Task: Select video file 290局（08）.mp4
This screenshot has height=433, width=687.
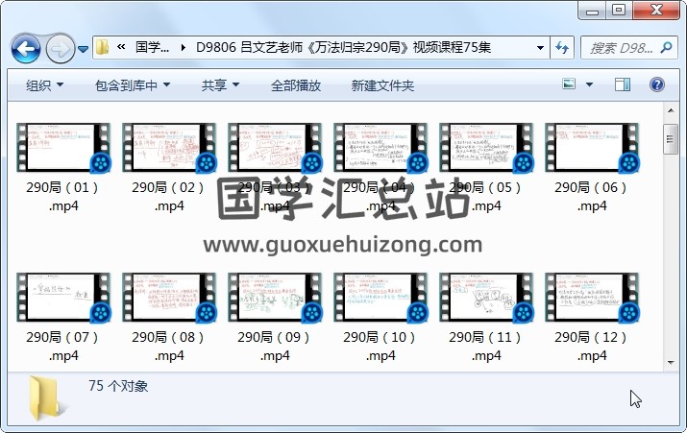Action: click(169, 318)
